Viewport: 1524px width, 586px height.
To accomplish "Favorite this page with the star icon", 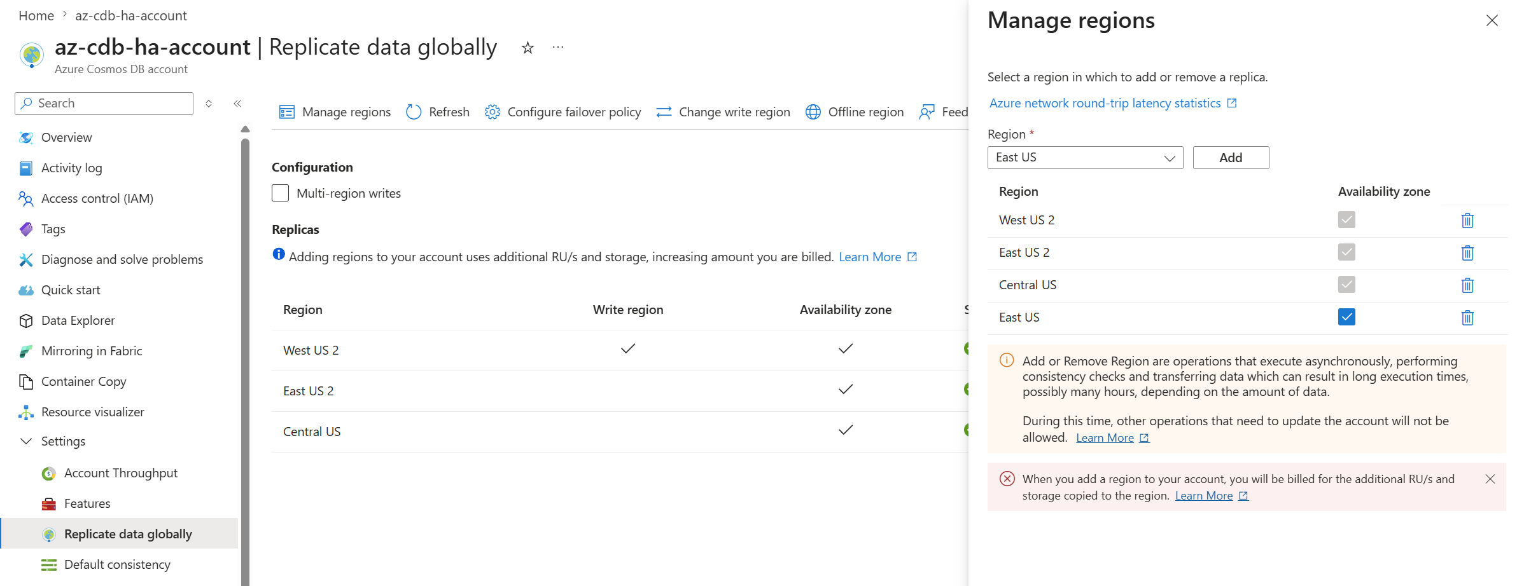I will (x=528, y=48).
